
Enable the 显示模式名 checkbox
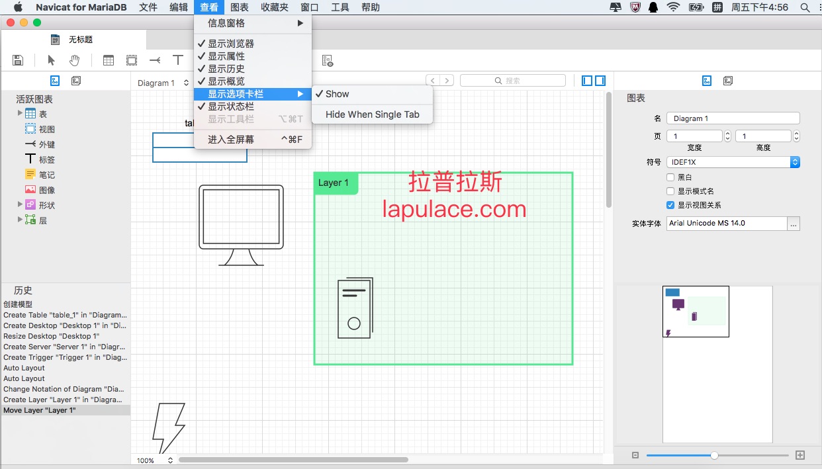click(x=671, y=191)
